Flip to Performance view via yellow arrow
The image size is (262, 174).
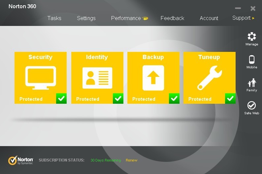[x=145, y=18]
